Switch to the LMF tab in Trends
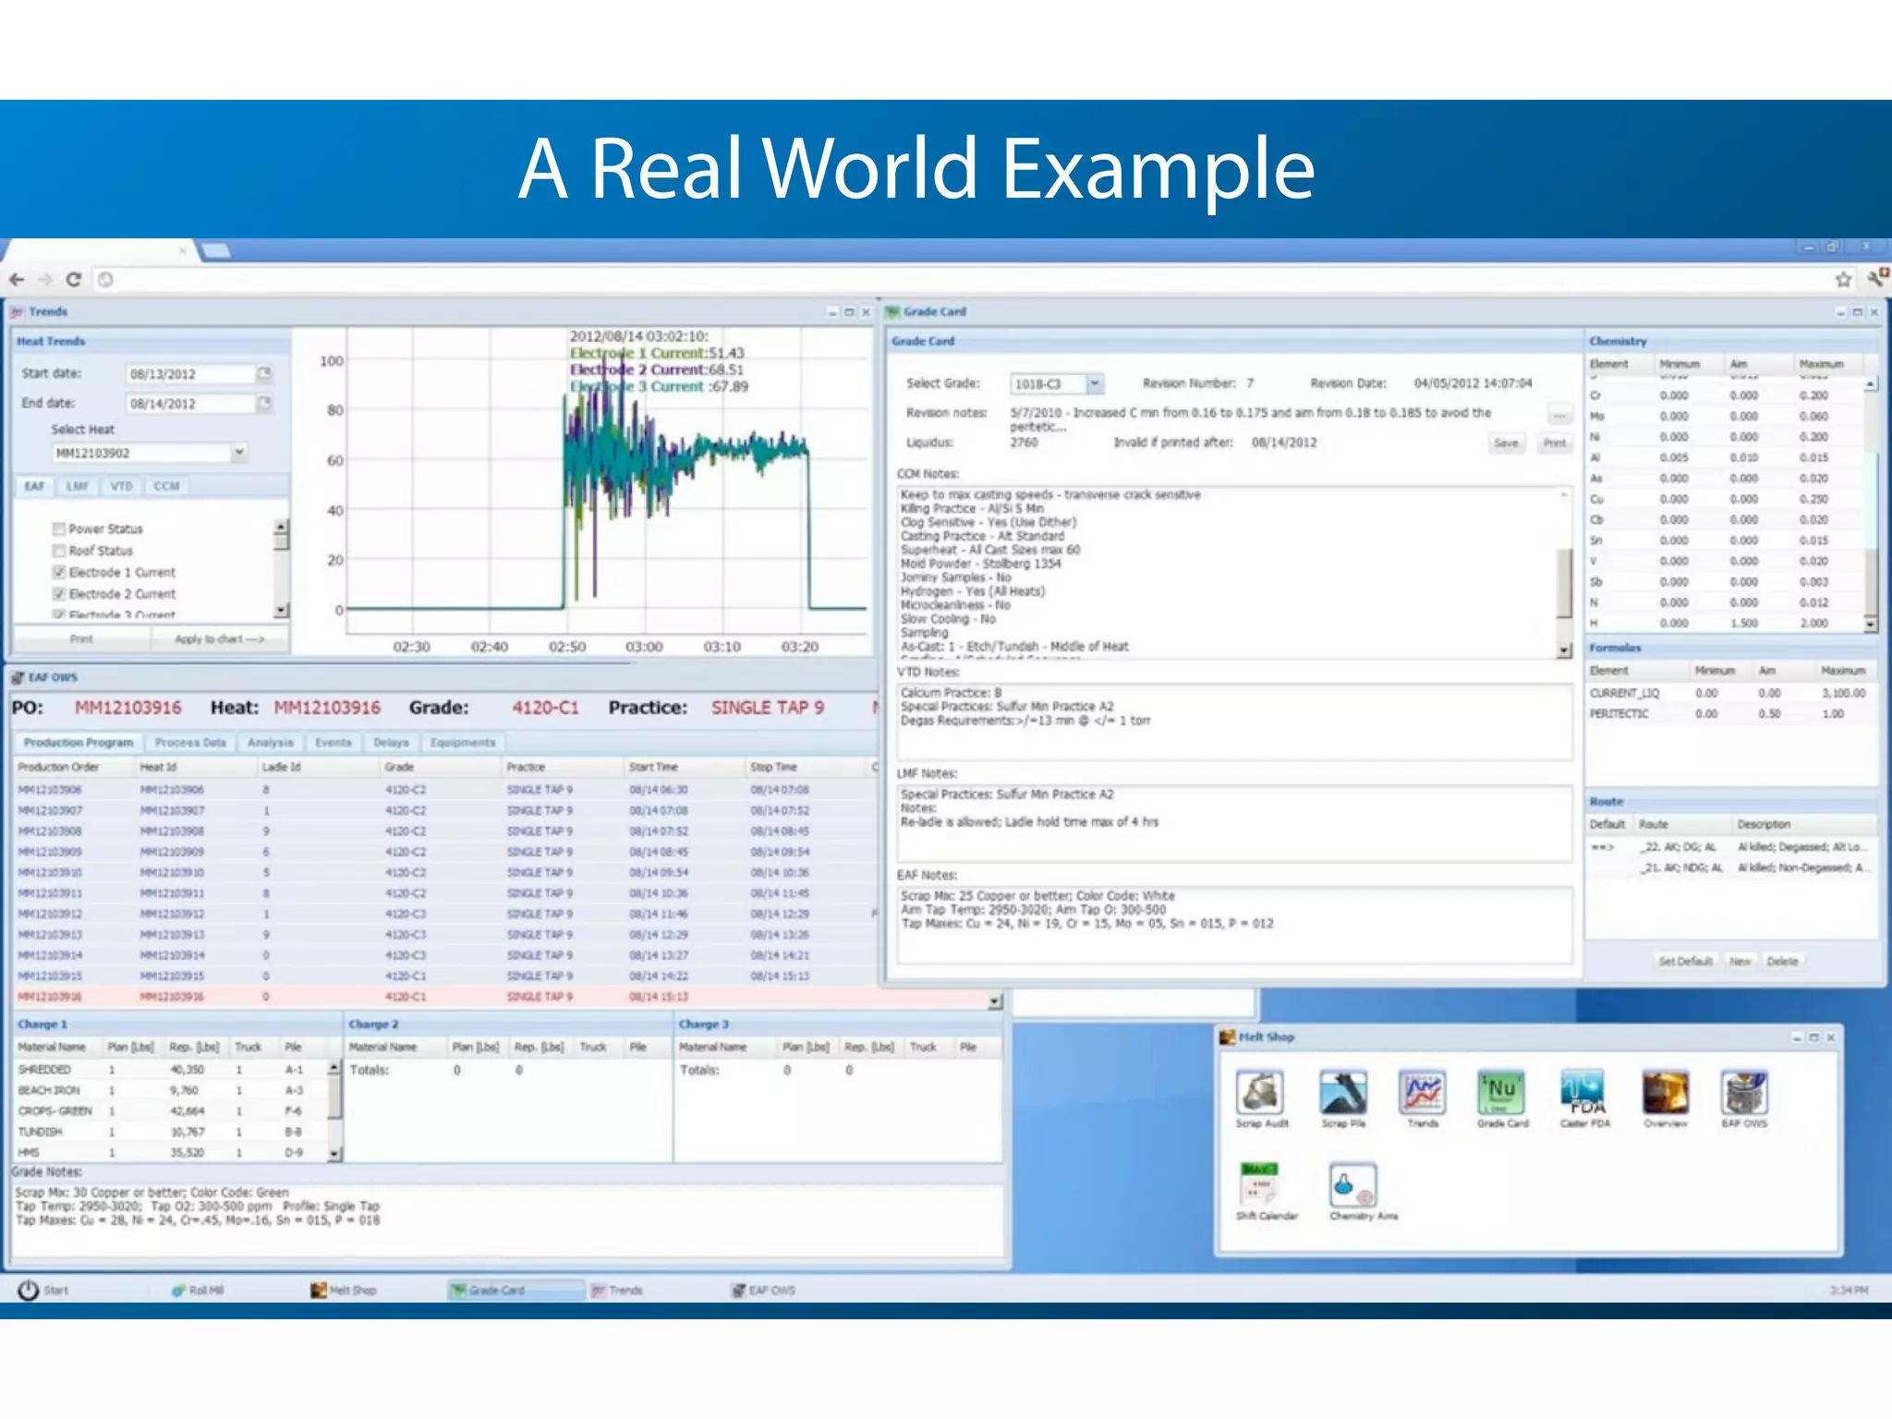1892x1419 pixels. [78, 486]
